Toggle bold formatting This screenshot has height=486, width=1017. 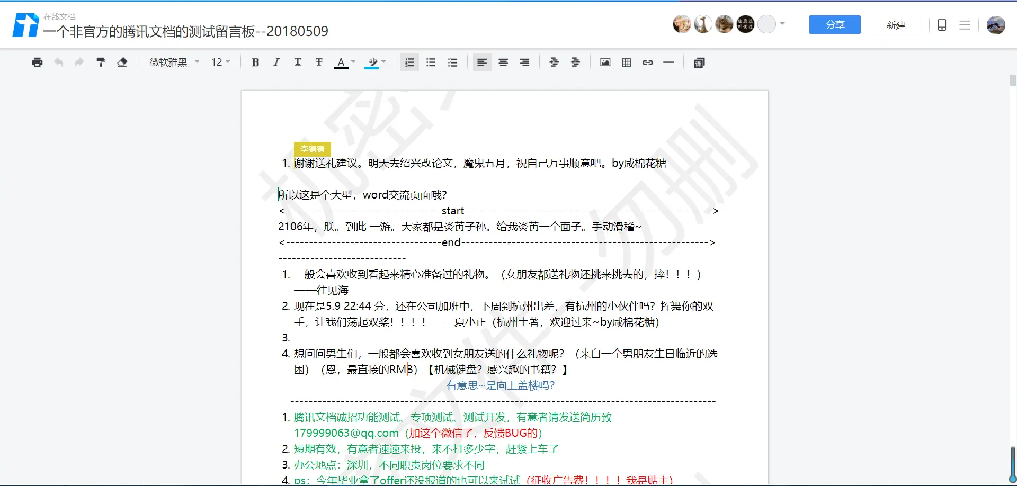click(x=255, y=62)
